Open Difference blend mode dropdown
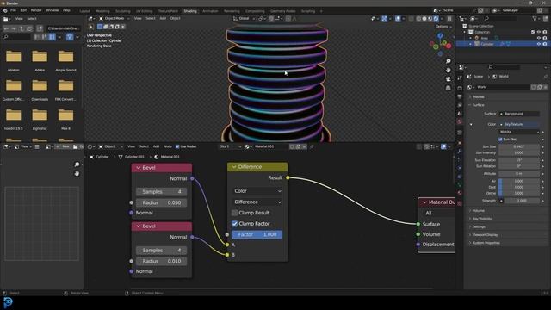The height and width of the screenshot is (310, 551). [257, 202]
